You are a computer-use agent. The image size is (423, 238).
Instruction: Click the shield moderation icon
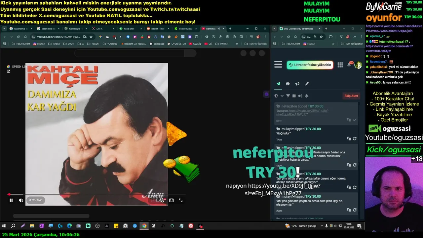coord(276,96)
